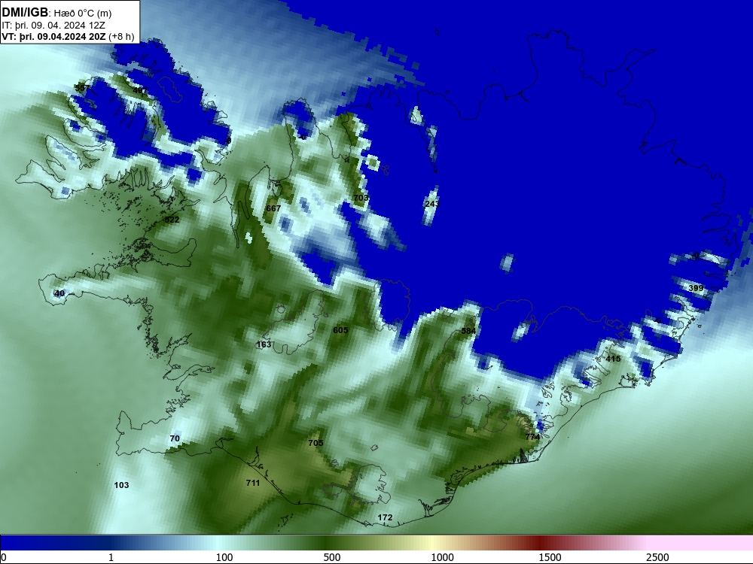
Task: Click the legend label 1000
Action: coord(442,557)
